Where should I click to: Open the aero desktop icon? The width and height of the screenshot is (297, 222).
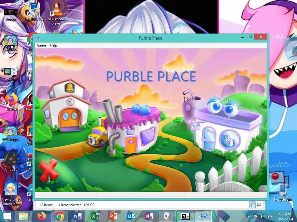click(11, 73)
